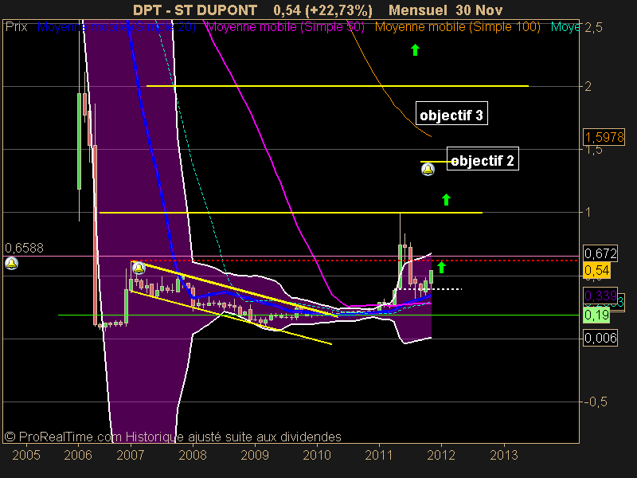
Task: Select the green up arrow beside the latest candle
Action: click(441, 267)
